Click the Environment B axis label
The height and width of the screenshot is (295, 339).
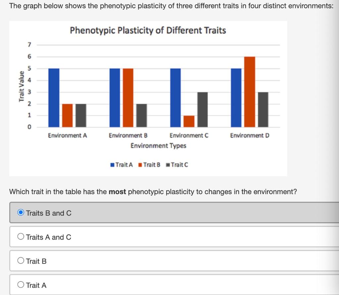pyautogui.click(x=128, y=135)
